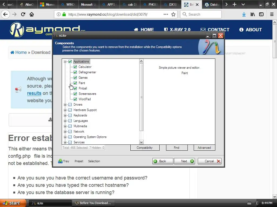
Task: Open the CONTACT menu item
Action: [215, 30]
